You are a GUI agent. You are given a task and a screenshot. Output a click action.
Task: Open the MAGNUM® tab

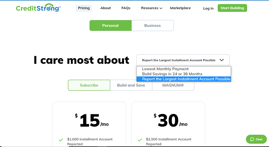(173, 85)
